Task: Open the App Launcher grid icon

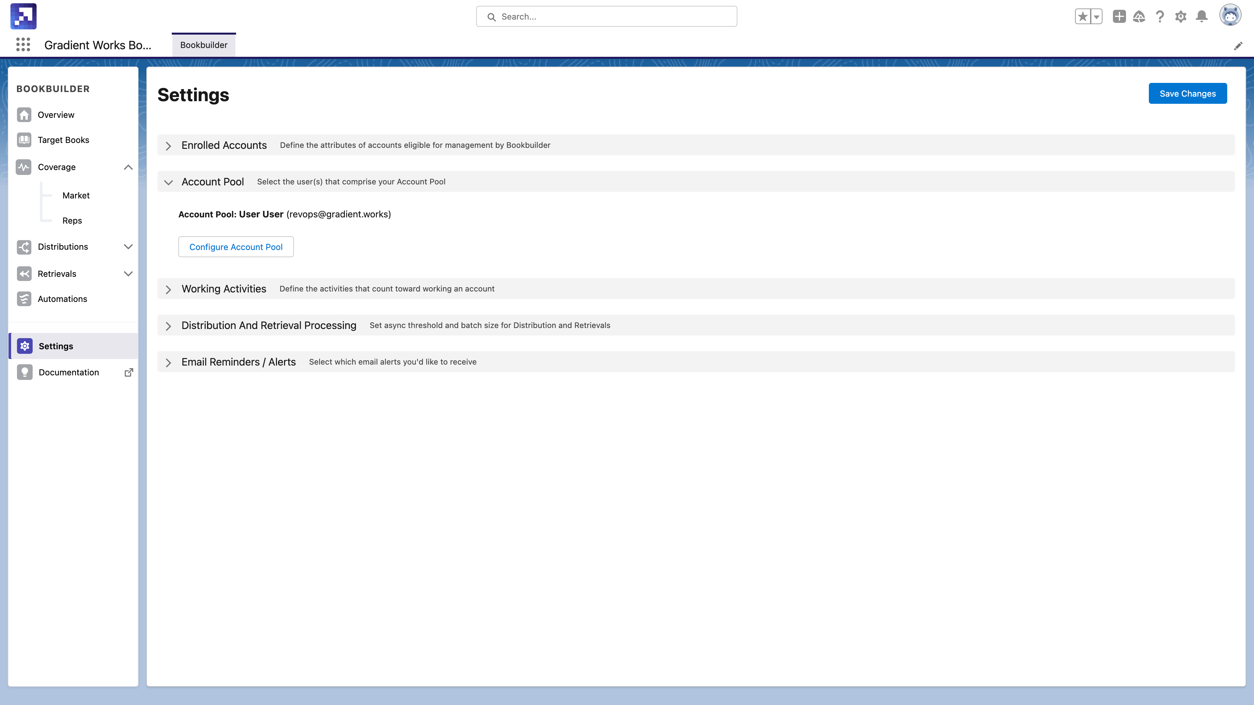Action: coord(23,45)
